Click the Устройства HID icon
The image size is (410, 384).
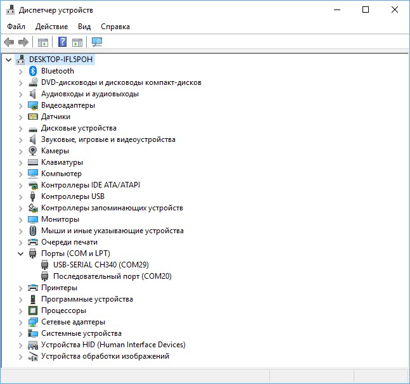[x=33, y=345]
